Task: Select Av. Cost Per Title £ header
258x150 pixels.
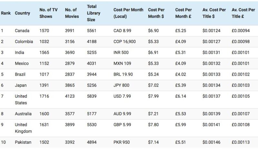Action: coord(243,13)
